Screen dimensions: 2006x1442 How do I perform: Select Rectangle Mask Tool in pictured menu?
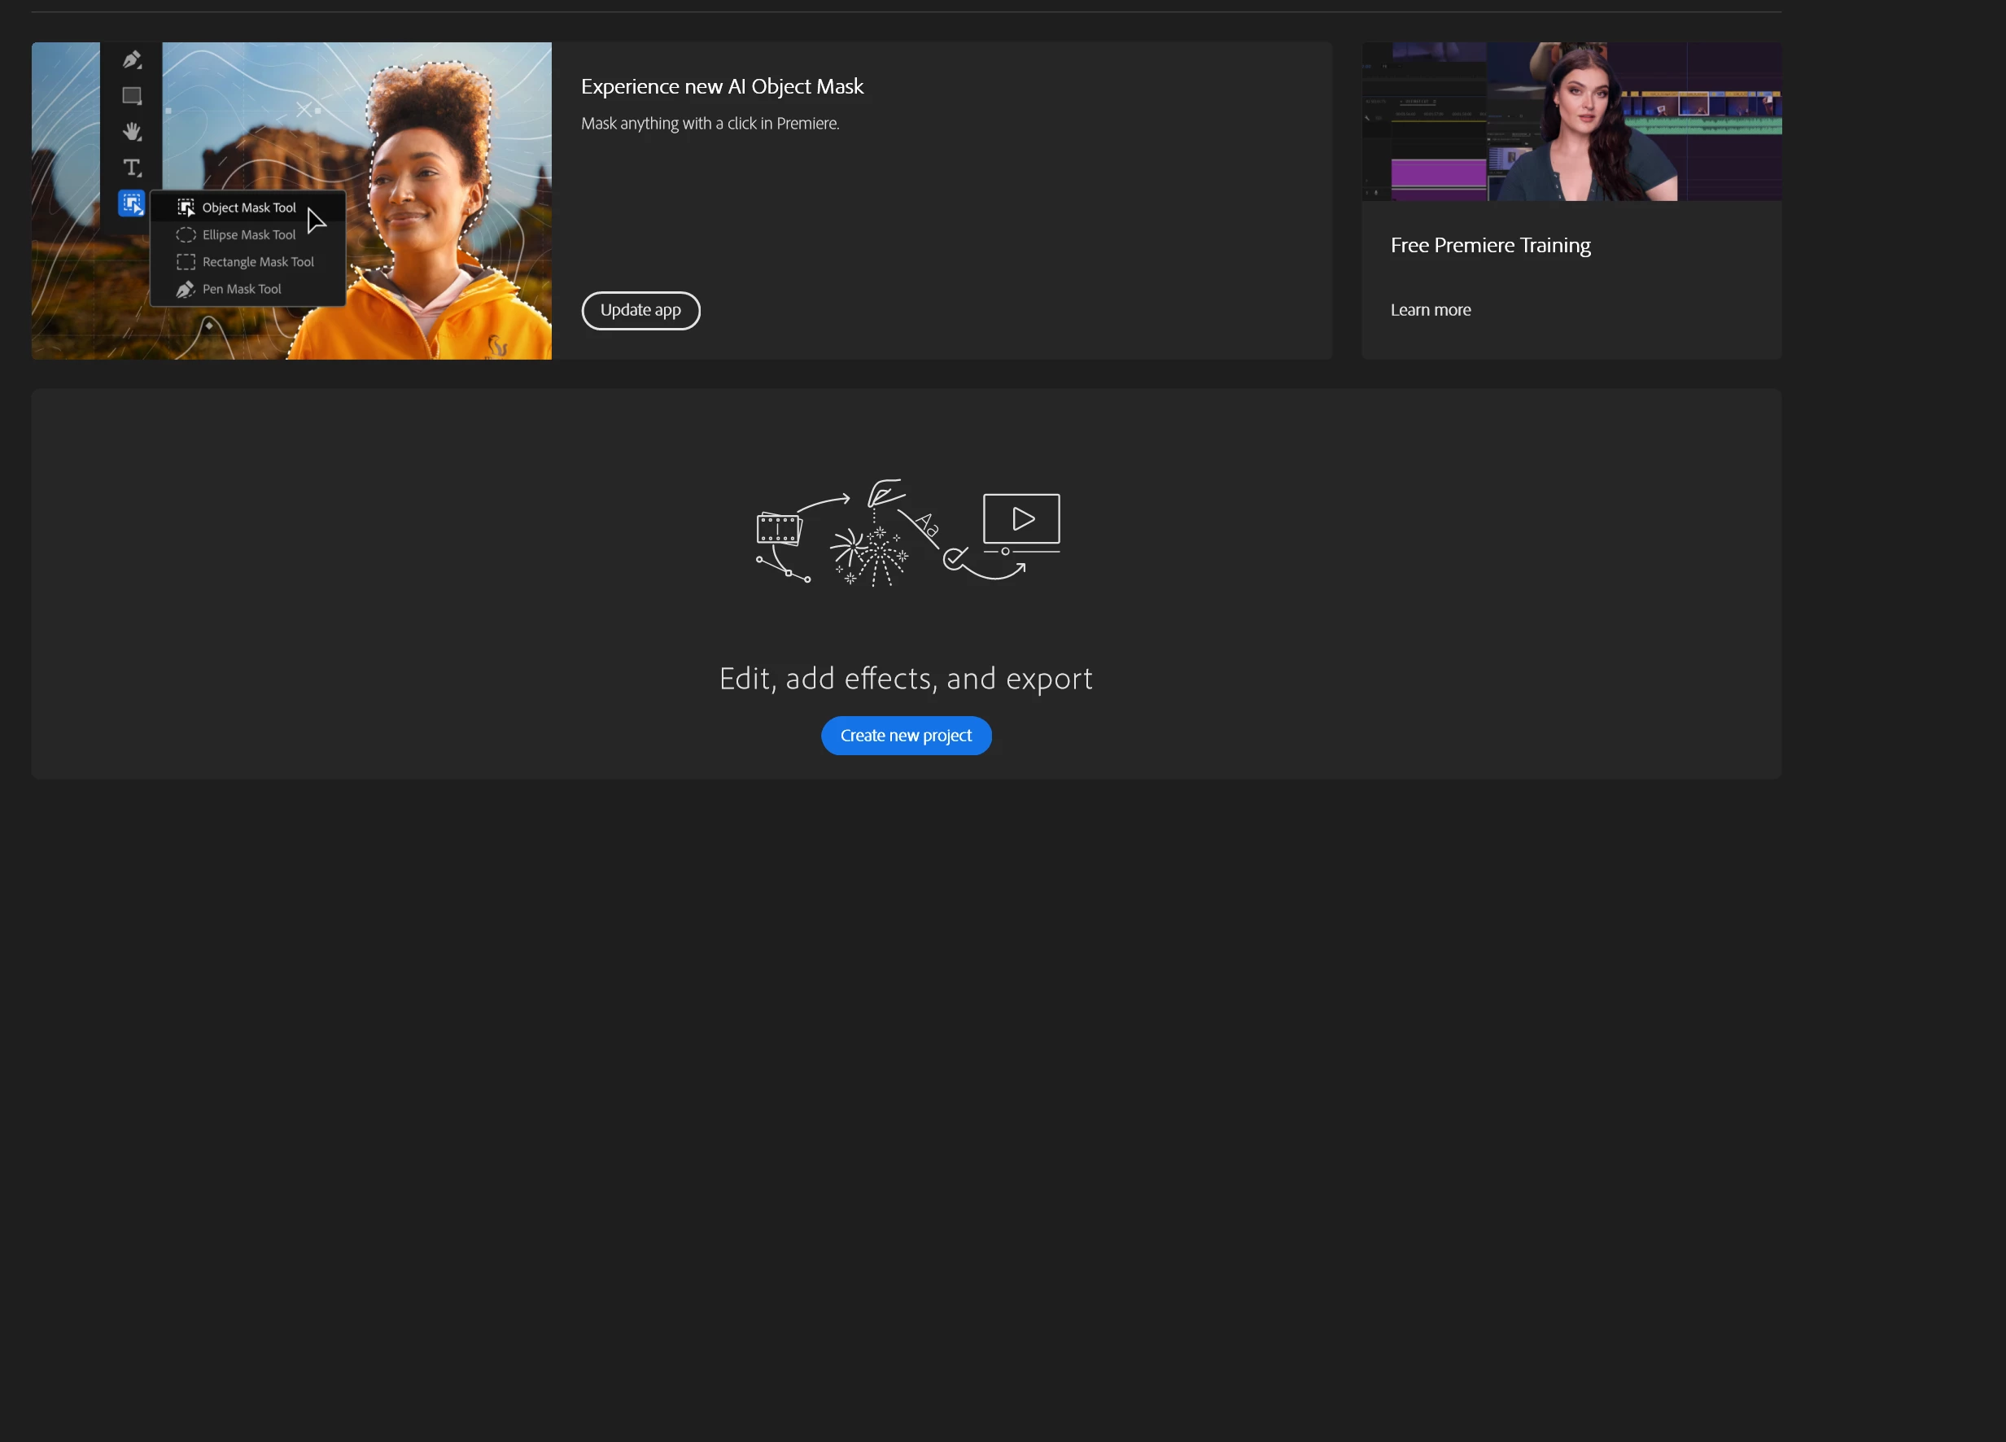pos(257,263)
